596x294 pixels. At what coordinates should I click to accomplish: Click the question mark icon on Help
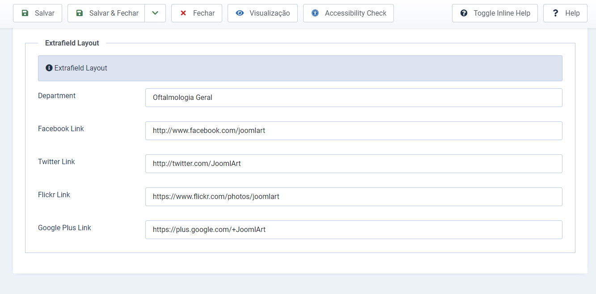click(x=556, y=13)
